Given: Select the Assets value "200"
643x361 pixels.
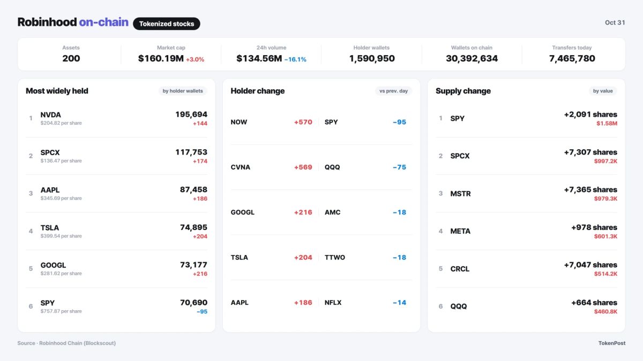Looking at the screenshot, I should pyautogui.click(x=71, y=59).
